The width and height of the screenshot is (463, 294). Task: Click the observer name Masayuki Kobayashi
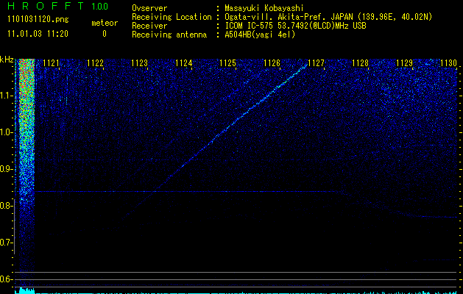tap(264, 8)
